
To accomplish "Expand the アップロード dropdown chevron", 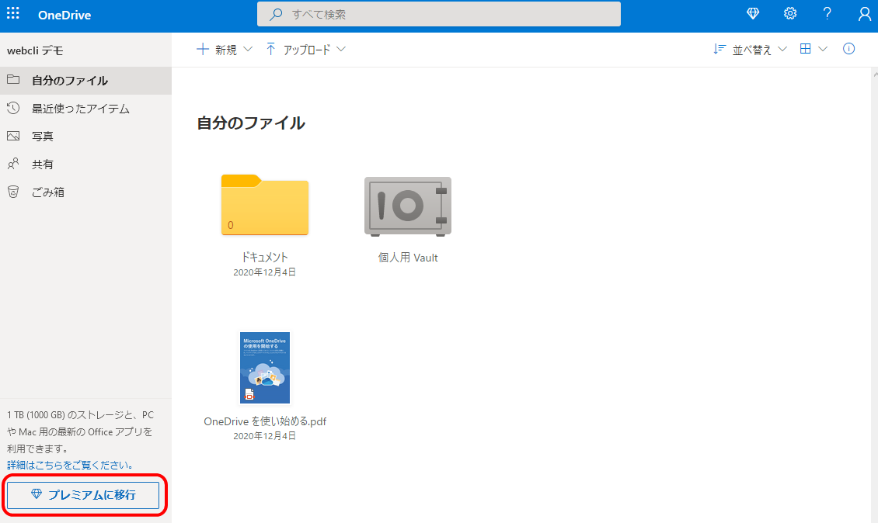I will point(341,49).
